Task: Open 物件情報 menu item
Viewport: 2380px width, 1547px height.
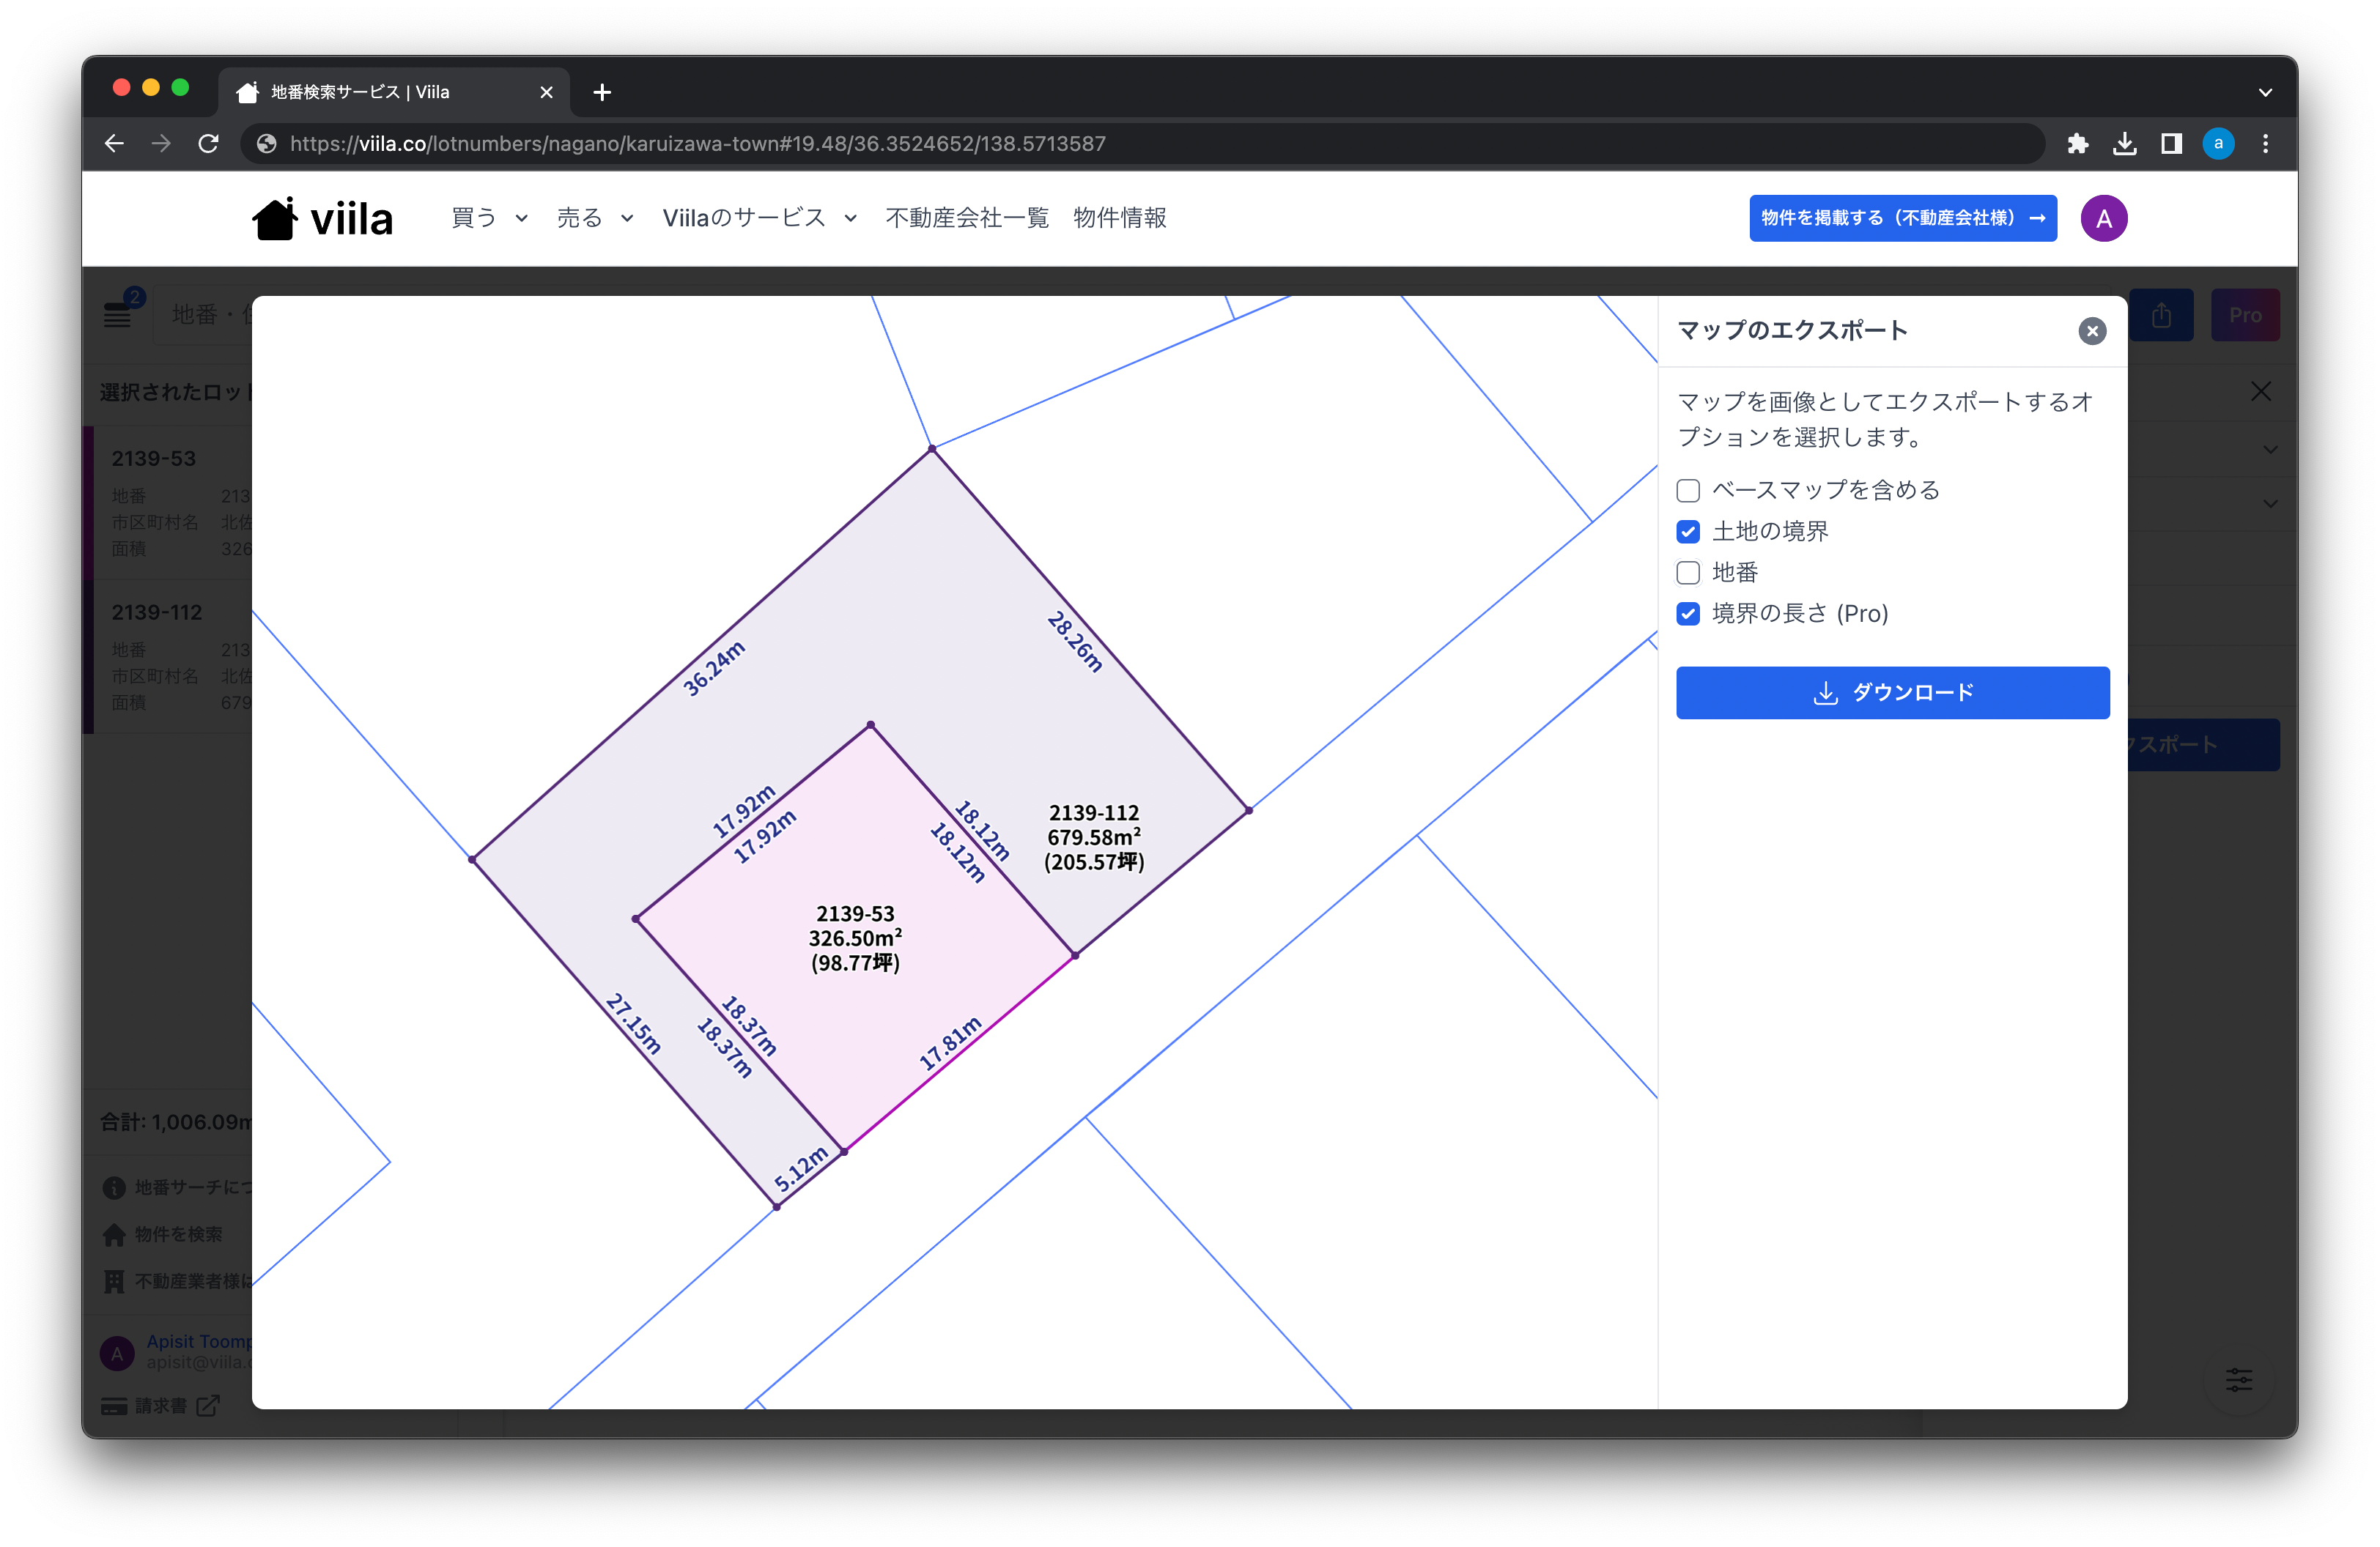Action: [x=1119, y=218]
